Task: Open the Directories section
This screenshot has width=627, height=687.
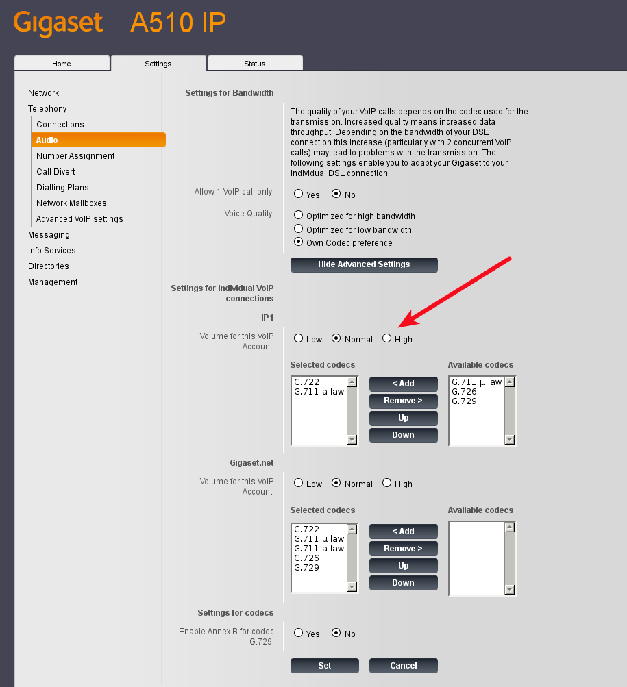Action: coord(48,266)
